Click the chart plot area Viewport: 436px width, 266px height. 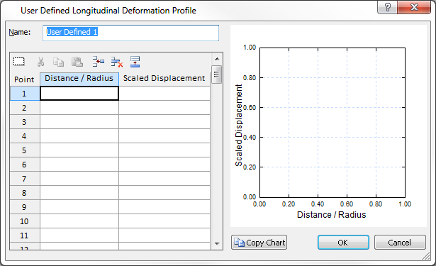click(332, 123)
